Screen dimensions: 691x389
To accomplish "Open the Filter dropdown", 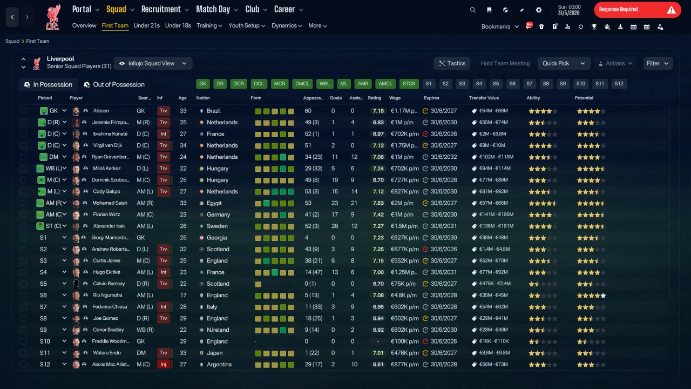I will (x=658, y=63).
